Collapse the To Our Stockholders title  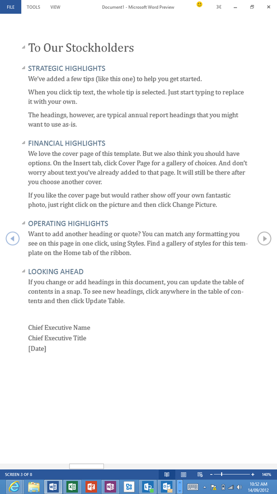tap(24, 47)
